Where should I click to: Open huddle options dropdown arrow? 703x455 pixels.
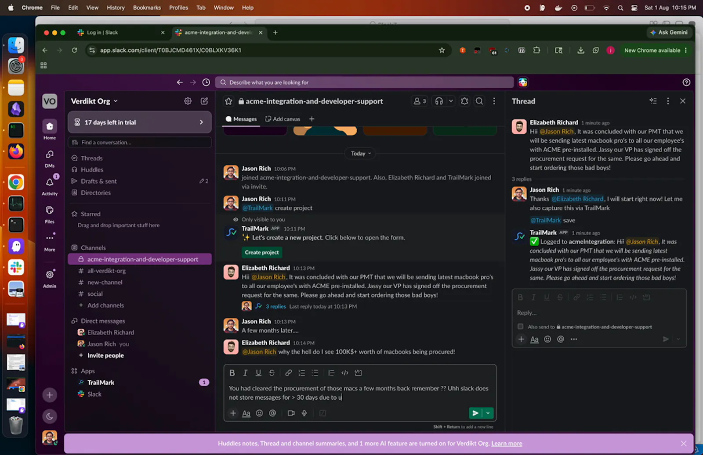pos(450,101)
